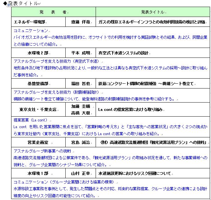211x200 pixels.
Task: Click line starting 精度の向上やリスク回避
Action: point(55,196)
